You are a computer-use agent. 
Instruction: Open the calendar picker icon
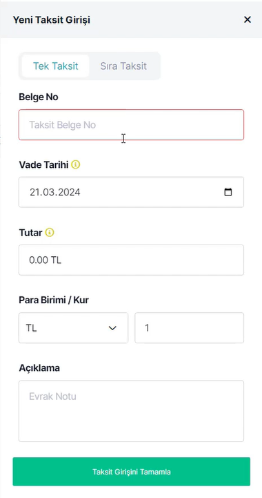click(x=228, y=192)
